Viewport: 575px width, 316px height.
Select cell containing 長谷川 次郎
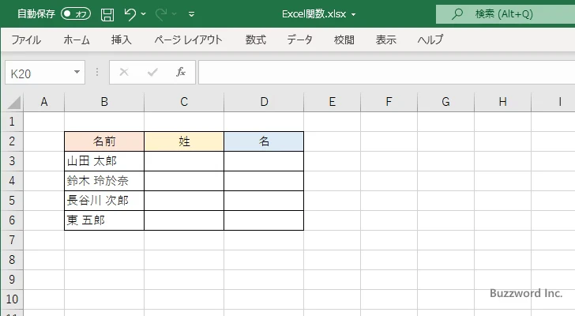click(104, 201)
